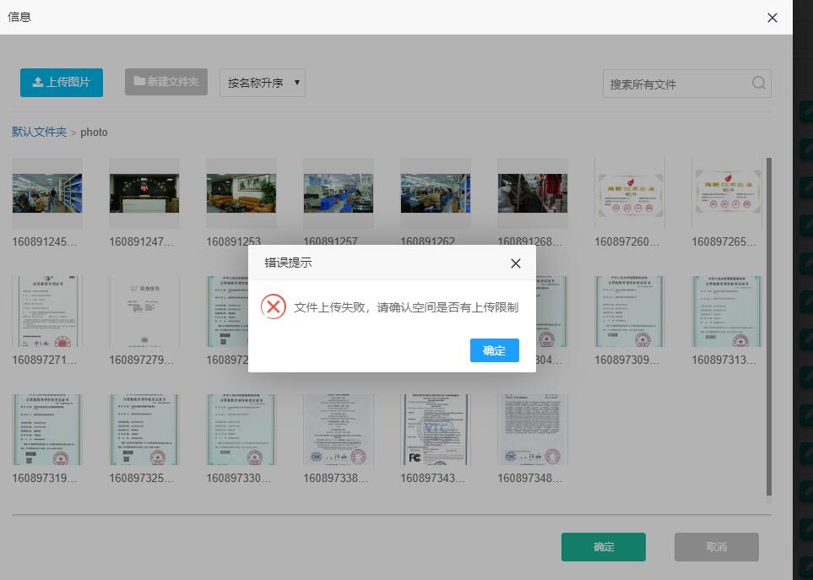Select thumbnail 160897265 certificate image

tap(726, 193)
